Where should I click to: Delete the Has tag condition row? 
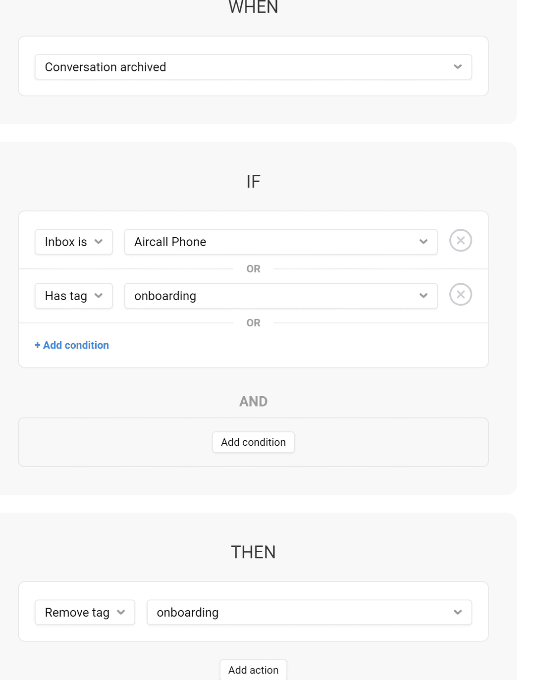click(460, 295)
